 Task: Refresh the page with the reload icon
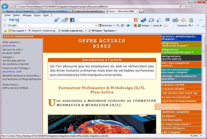[186, 6]
